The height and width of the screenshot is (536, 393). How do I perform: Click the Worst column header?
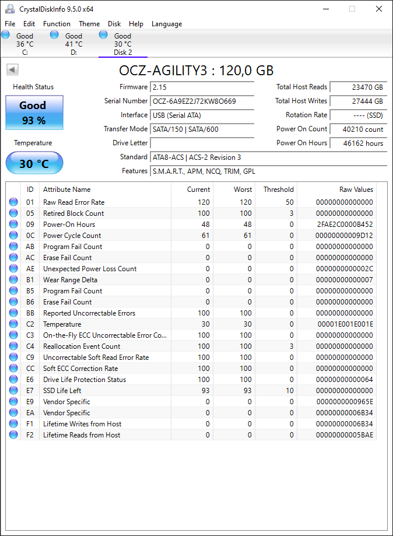(x=234, y=189)
